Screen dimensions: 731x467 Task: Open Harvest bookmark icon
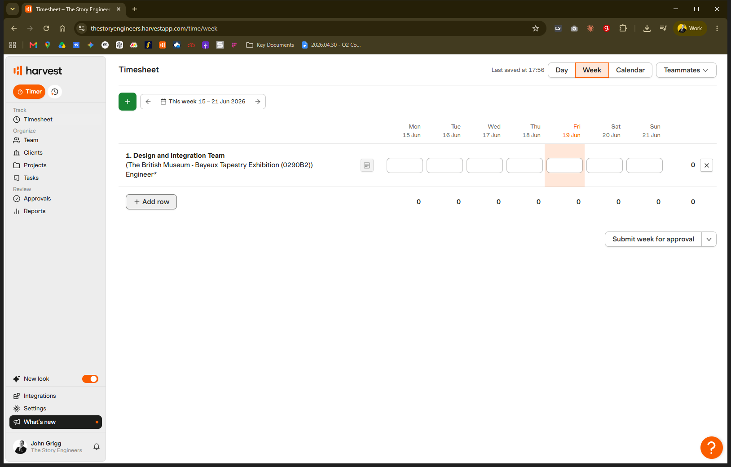point(163,45)
